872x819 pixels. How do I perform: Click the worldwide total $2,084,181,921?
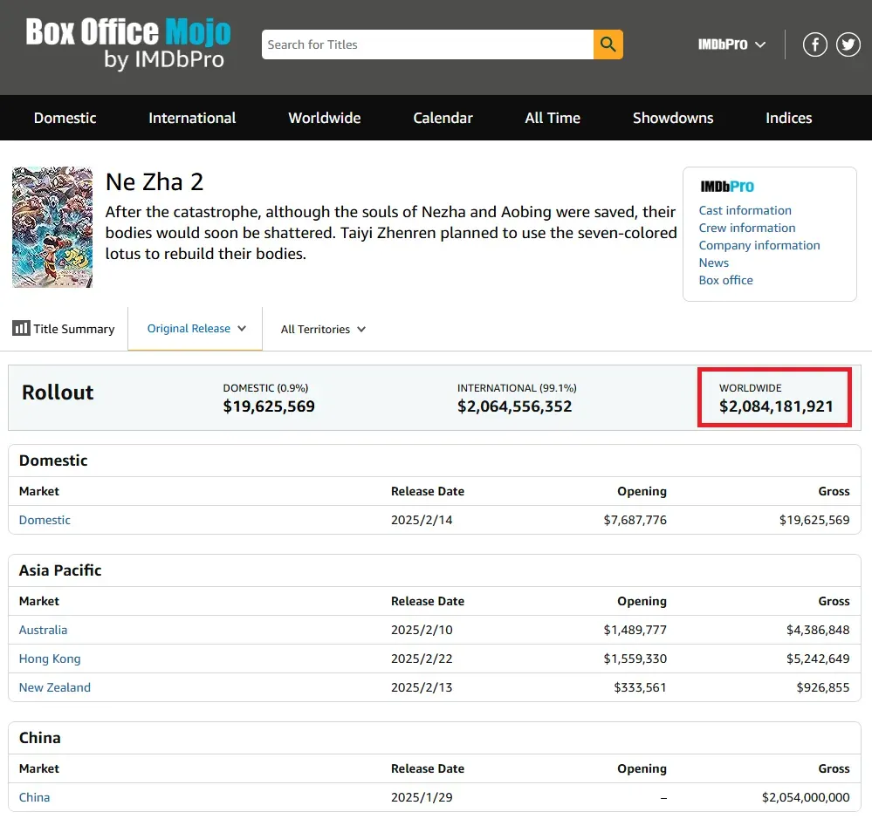click(776, 406)
